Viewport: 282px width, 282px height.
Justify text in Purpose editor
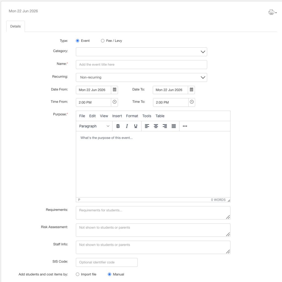173,126
